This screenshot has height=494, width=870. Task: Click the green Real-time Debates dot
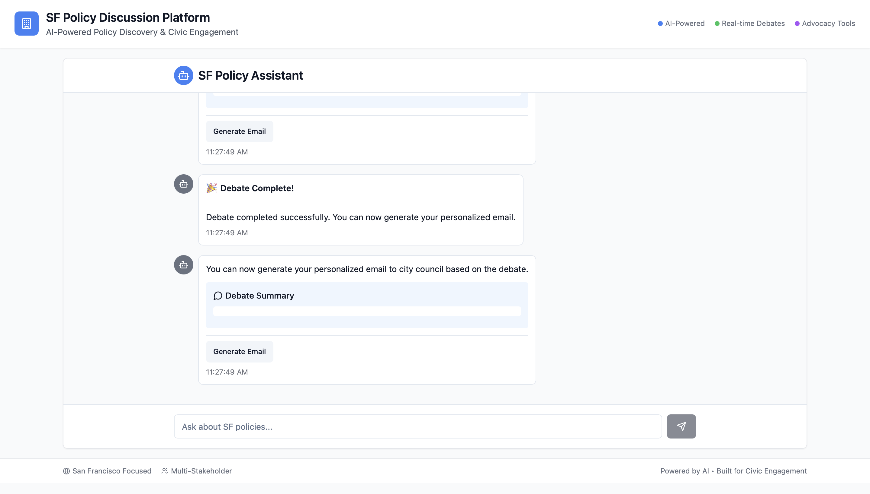click(717, 24)
